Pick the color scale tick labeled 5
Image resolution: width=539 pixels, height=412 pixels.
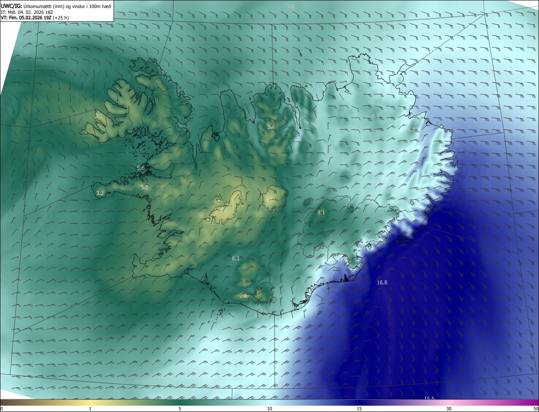pos(180,409)
